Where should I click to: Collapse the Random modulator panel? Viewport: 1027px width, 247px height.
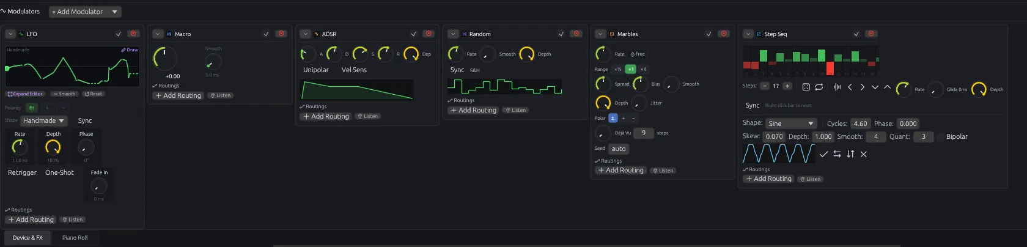click(453, 34)
